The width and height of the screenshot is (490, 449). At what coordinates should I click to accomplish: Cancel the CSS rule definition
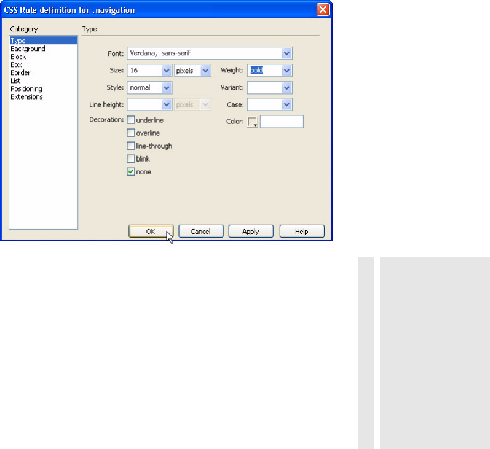click(201, 232)
